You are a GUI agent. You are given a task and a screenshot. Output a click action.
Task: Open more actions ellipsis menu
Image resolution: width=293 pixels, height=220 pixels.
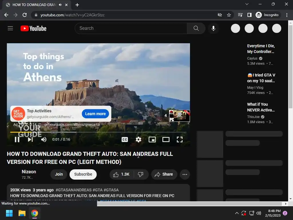pos(185,174)
